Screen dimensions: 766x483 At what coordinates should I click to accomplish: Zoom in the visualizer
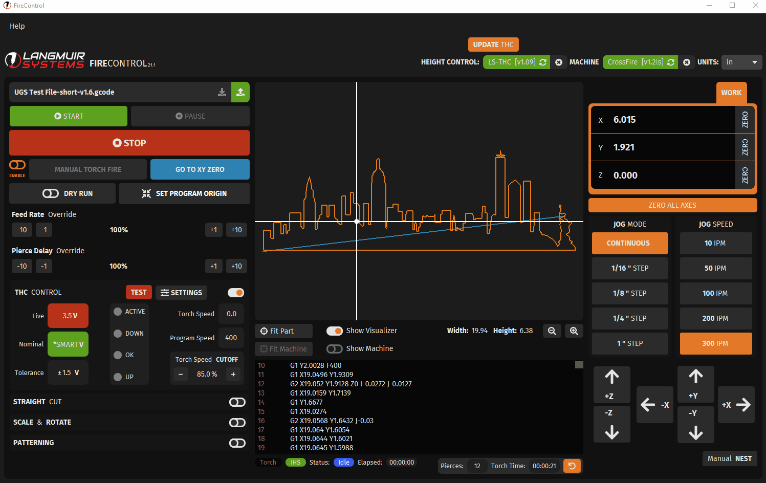(x=574, y=331)
